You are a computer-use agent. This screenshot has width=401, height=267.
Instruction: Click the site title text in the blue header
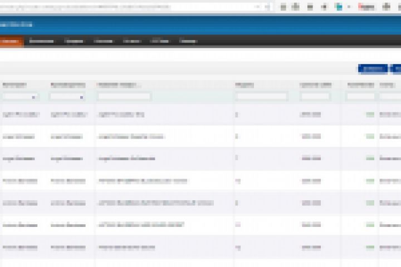pos(16,24)
